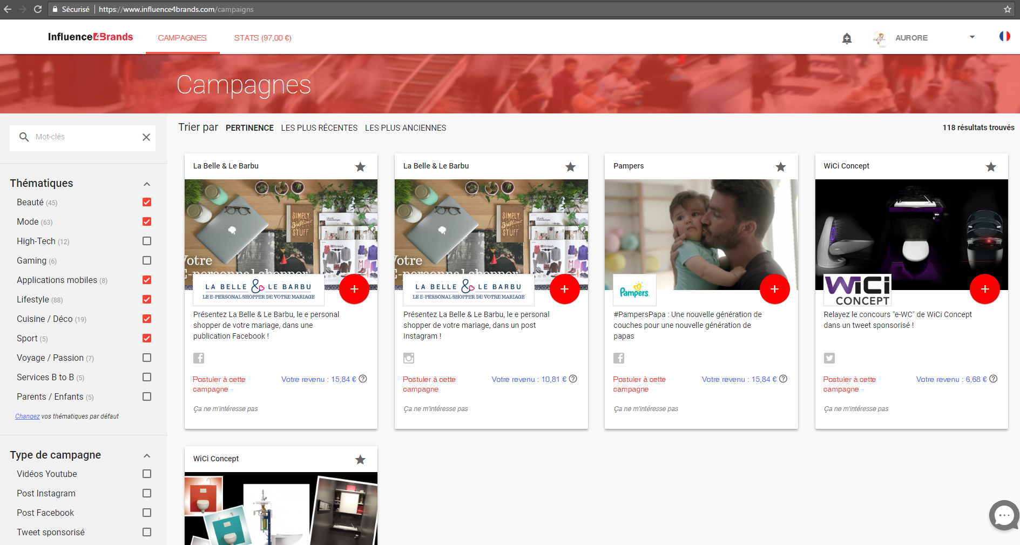Click red plus on Pampers card
Image resolution: width=1020 pixels, height=545 pixels.
coord(774,289)
